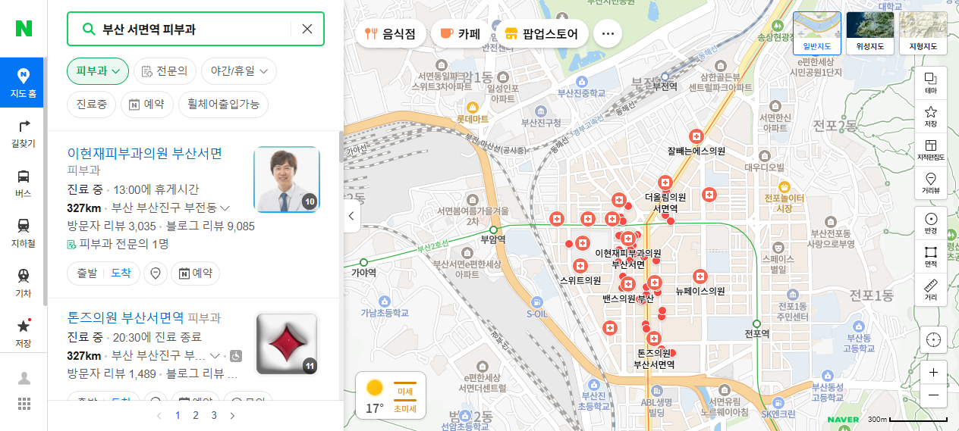959x431 pixels.
Task: Expand the 피부과 category dropdown
Action: point(98,71)
